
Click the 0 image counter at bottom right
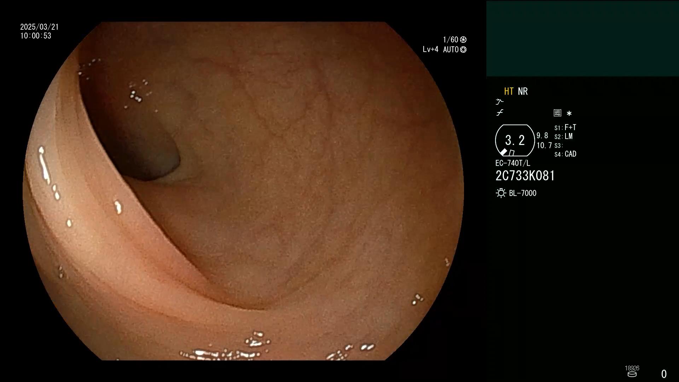click(x=664, y=374)
